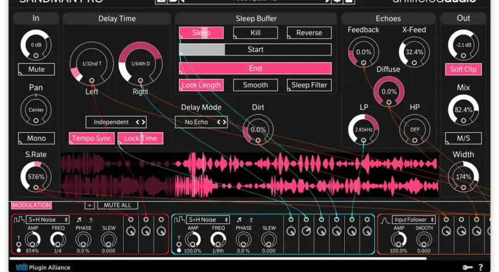
Task: Toggle the input Mute button
Action: coord(37,69)
